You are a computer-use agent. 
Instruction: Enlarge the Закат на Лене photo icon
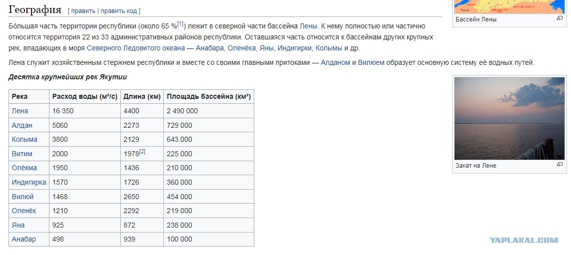point(560,164)
